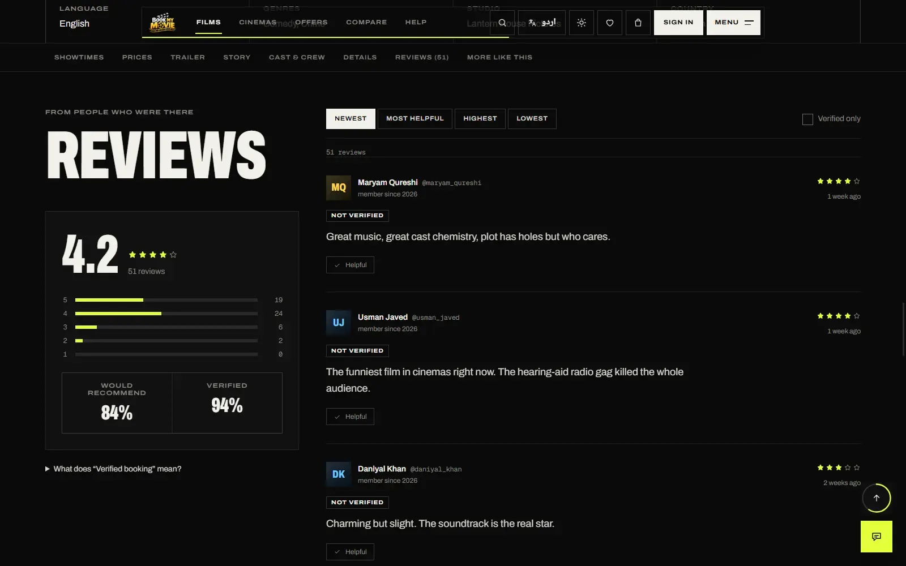Click Maryam Qureshi's star rating
Screen dimensions: 906x566
point(839,181)
